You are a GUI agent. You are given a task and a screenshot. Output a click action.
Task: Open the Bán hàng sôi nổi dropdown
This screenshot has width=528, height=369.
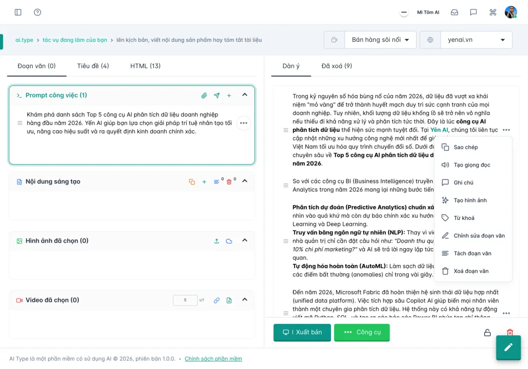point(380,40)
